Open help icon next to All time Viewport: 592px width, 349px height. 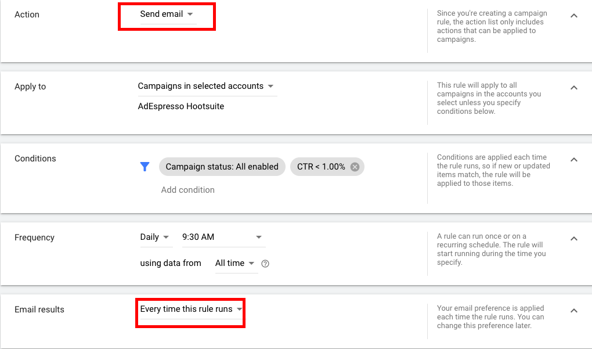[x=265, y=264]
